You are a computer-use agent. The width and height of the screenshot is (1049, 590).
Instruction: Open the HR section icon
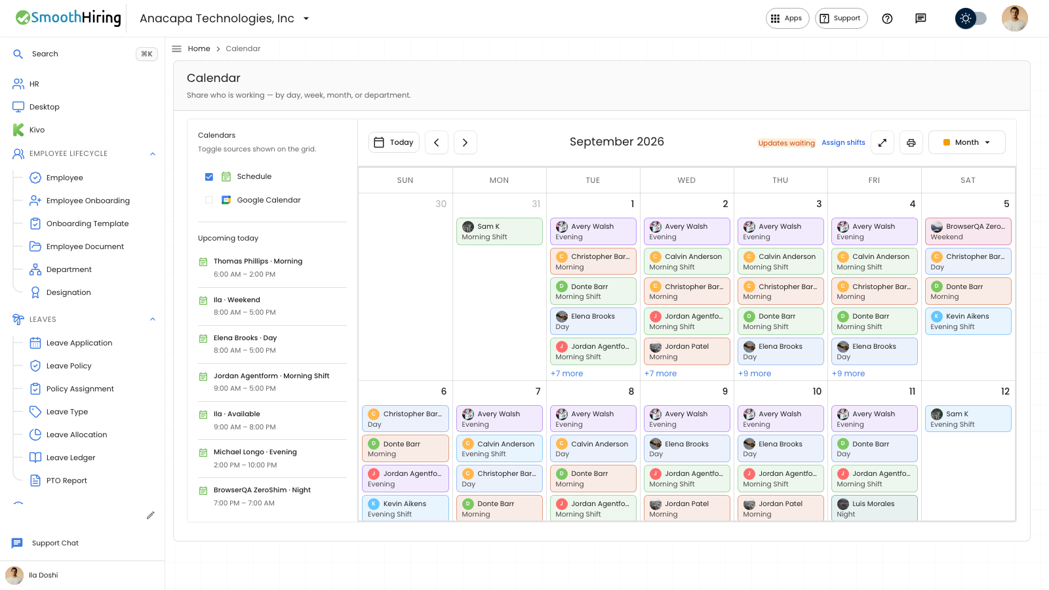click(x=18, y=84)
